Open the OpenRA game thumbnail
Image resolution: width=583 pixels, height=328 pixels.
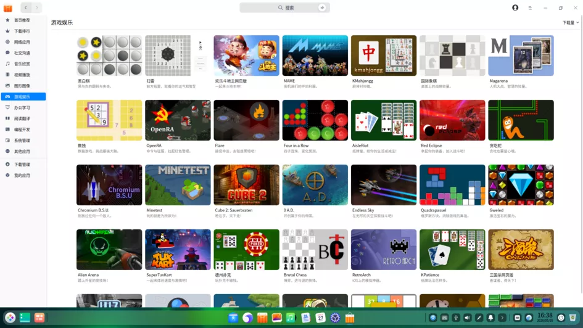pyautogui.click(x=178, y=120)
